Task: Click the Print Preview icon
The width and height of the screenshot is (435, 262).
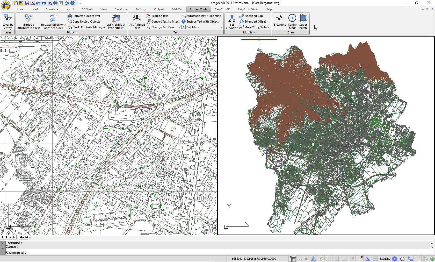Action: [x=50, y=3]
